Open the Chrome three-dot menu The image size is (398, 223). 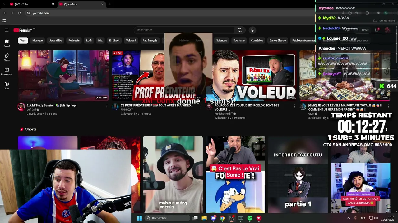click(393, 13)
